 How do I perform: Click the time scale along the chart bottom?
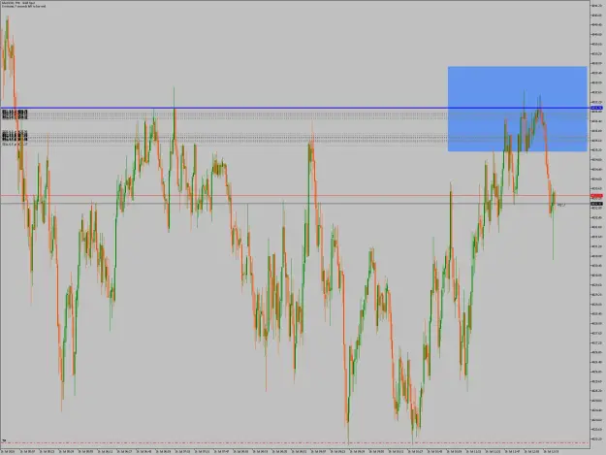coord(295,451)
